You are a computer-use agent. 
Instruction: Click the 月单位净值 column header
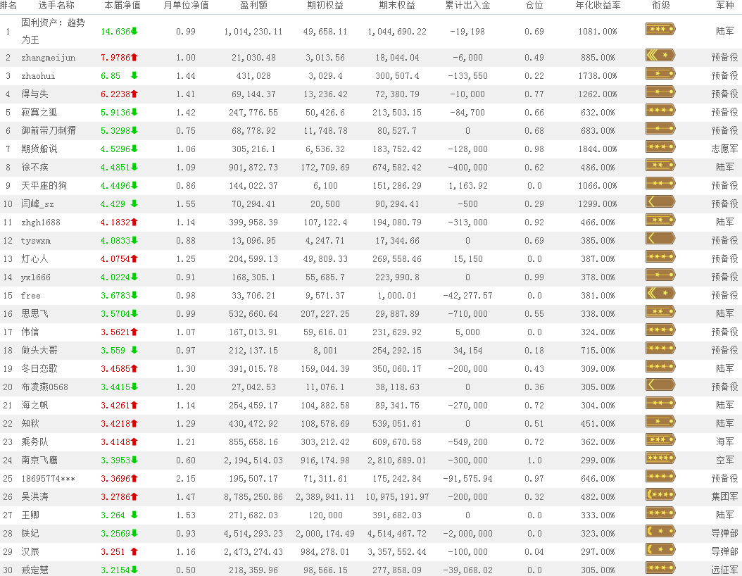(186, 5)
